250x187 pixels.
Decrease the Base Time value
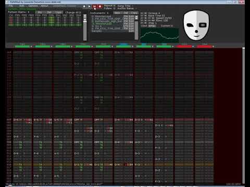[x=142, y=16]
